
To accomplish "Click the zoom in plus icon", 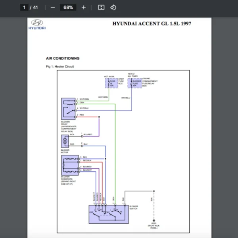I will click(83, 8).
